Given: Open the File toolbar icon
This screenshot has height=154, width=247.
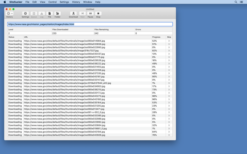Looking at the screenshot, I should click(x=50, y=14).
